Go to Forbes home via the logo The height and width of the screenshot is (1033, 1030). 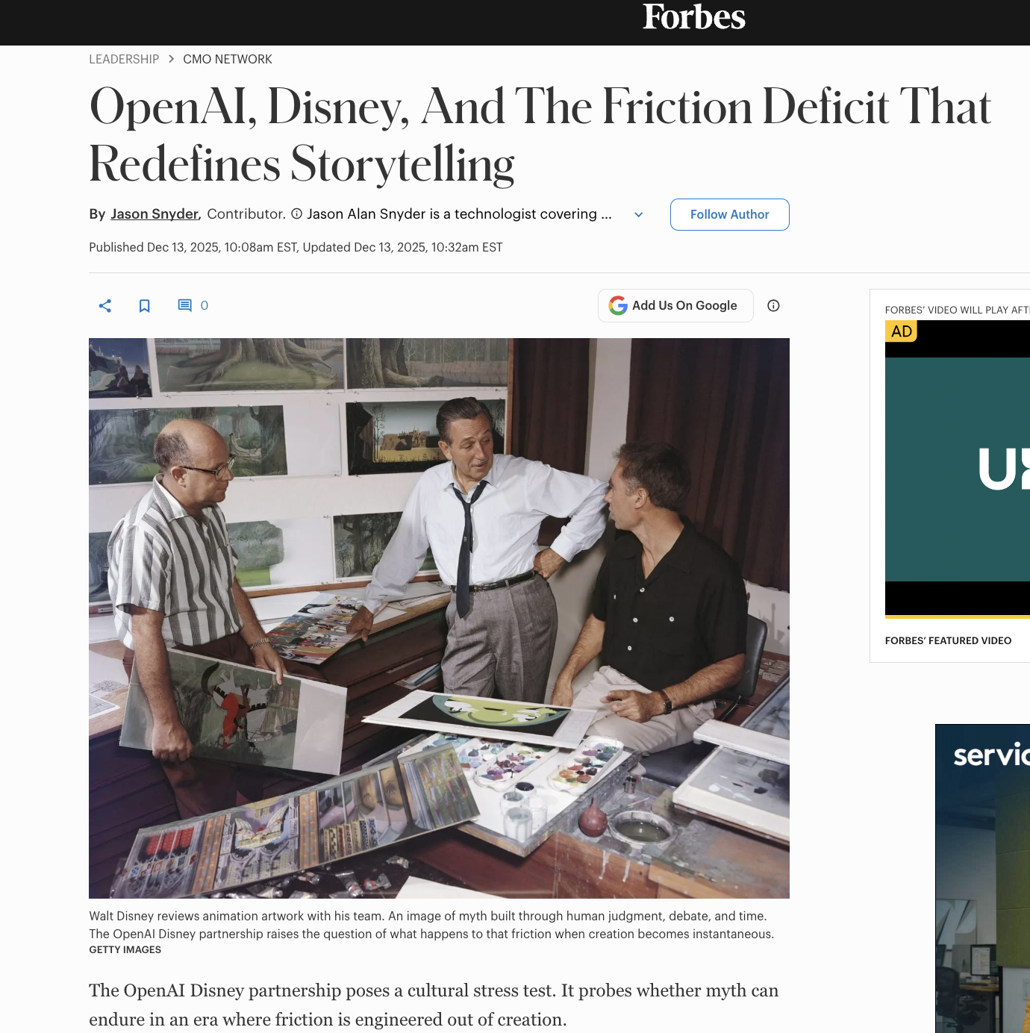coord(694,17)
